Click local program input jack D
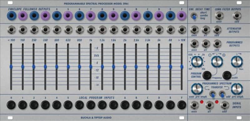Viewport: 250px width, 121px height. click(159, 105)
